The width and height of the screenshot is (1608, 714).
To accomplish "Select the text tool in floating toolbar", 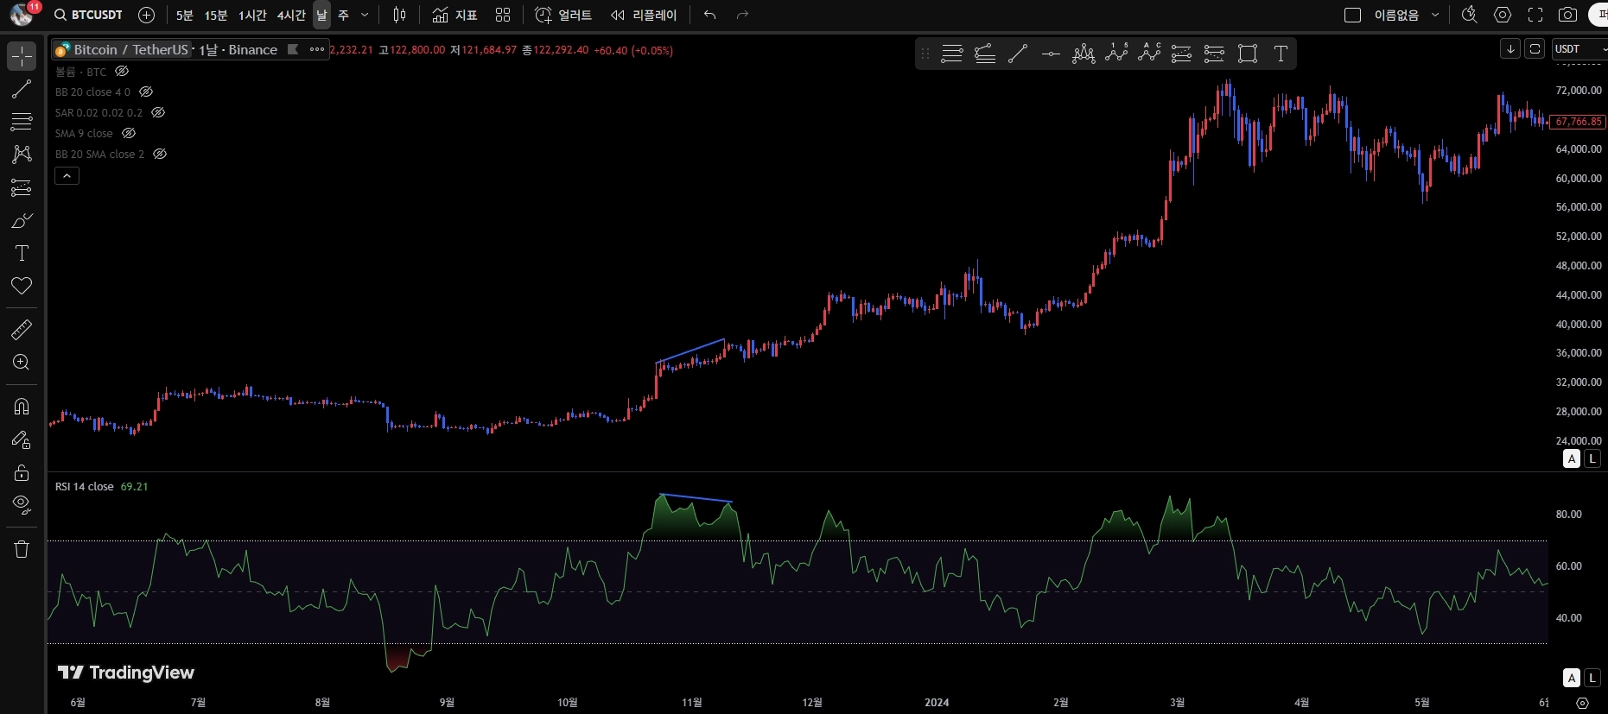I will (x=1281, y=54).
